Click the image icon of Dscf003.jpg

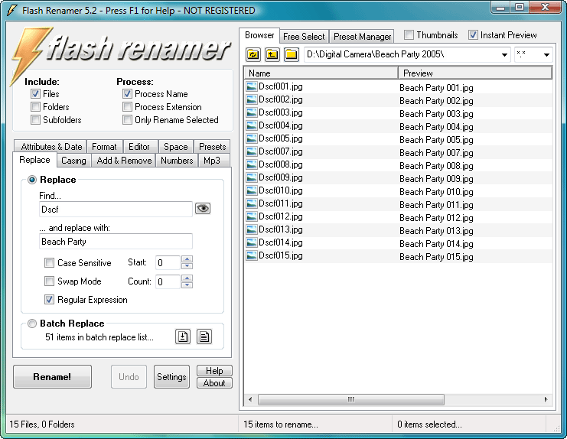(251, 112)
